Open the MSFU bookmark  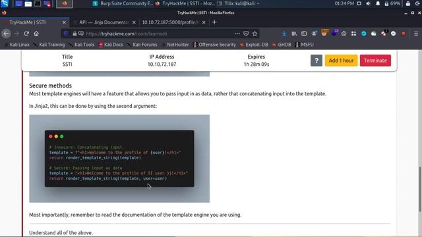coord(305,45)
